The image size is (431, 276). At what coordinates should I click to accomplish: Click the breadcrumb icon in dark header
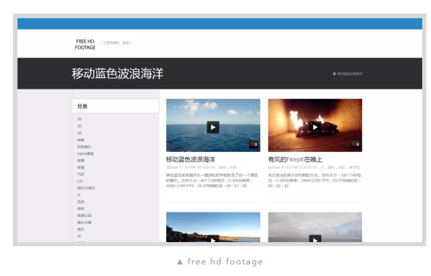click(335, 73)
